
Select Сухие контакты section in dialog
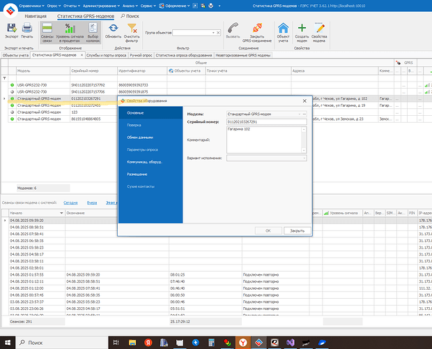[151, 186]
